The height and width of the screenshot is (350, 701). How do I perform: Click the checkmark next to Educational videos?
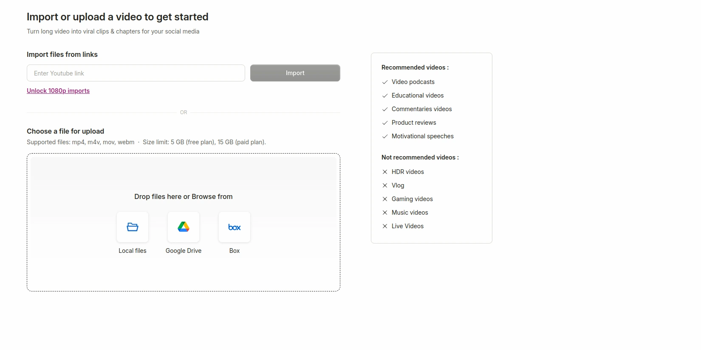(385, 96)
